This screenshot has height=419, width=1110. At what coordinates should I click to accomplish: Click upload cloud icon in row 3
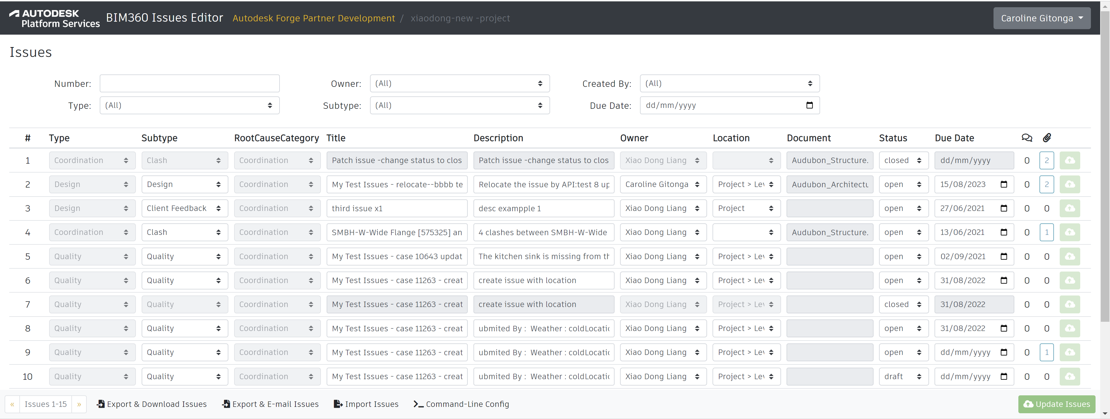pos(1070,209)
